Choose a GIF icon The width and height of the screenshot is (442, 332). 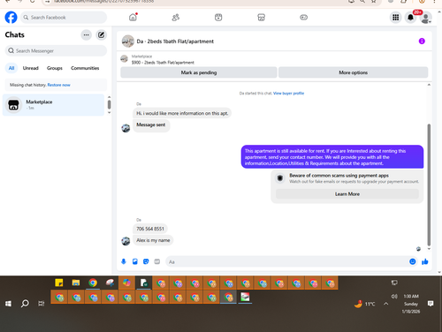click(157, 261)
